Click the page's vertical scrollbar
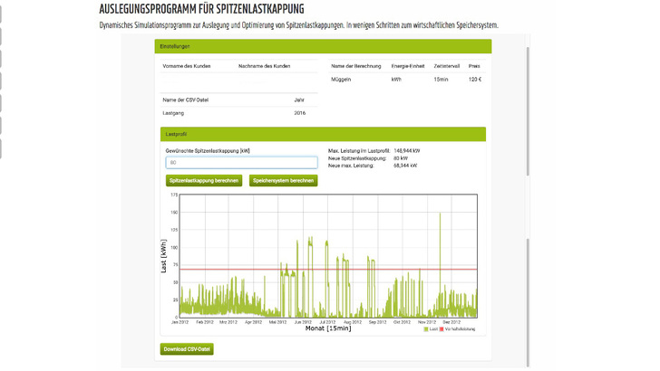 [528, 181]
